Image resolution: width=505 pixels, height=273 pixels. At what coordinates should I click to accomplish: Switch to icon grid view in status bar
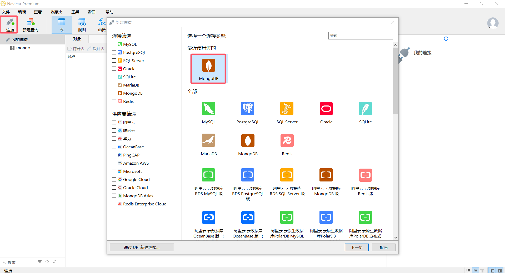tap(468, 270)
